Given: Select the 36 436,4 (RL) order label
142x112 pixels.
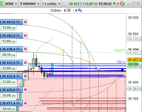Looking at the screenshot, I should [x=11, y=49].
